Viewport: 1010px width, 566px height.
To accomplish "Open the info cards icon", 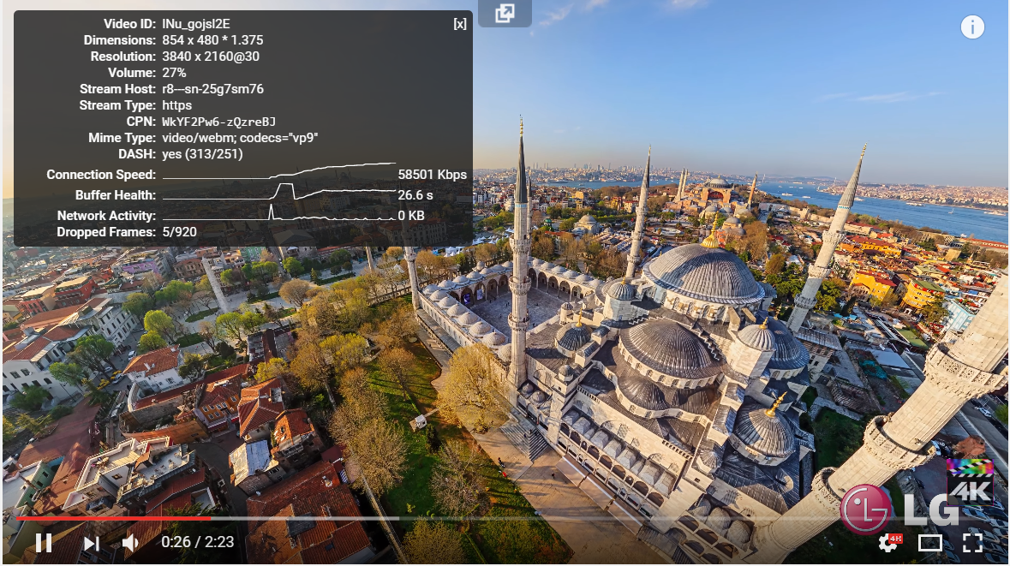I will (x=971, y=27).
